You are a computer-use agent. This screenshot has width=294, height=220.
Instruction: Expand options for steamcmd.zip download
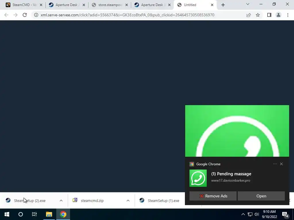(x=128, y=201)
